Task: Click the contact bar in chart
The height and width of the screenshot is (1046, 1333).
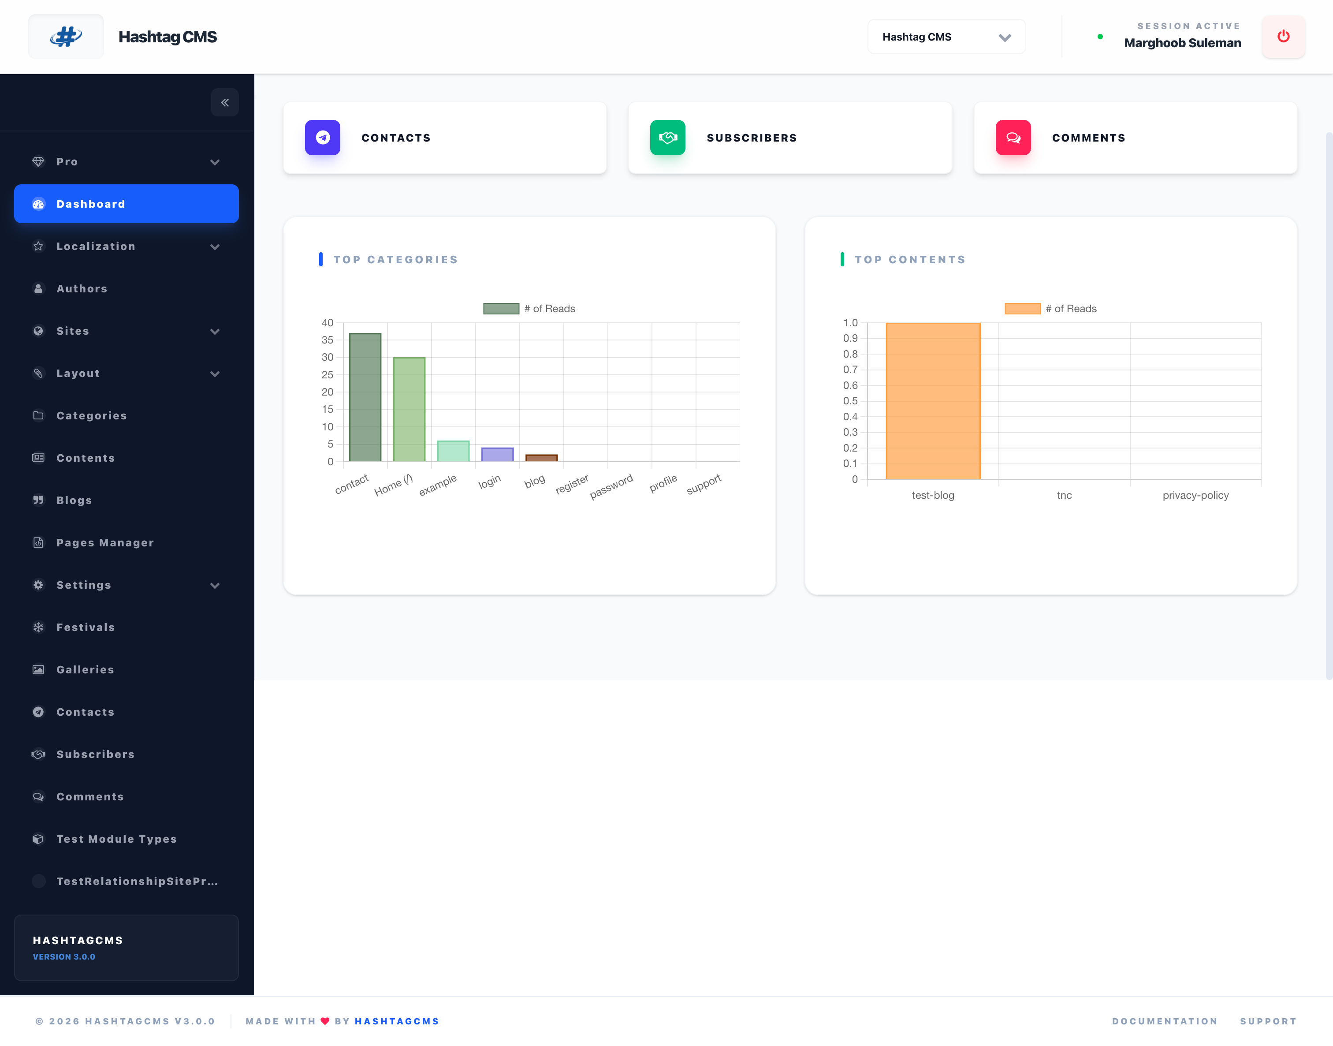Action: (x=365, y=397)
